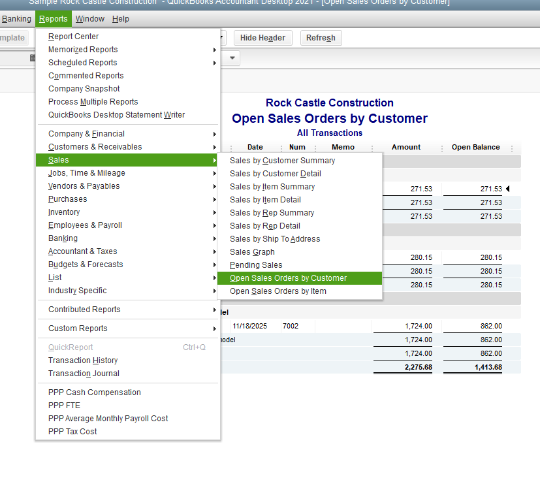Click the Reports menu bar item
Screen dimensions: 540x480
[54, 18]
